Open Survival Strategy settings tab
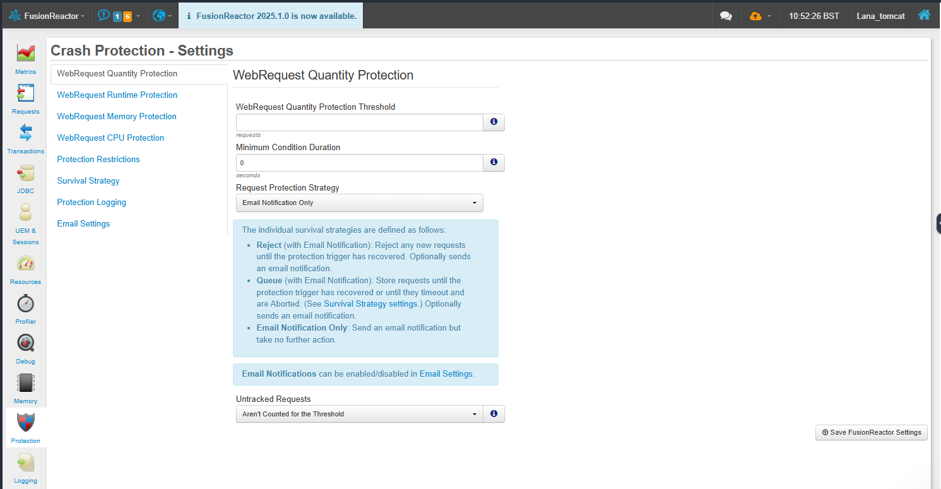941x489 pixels. [88, 181]
